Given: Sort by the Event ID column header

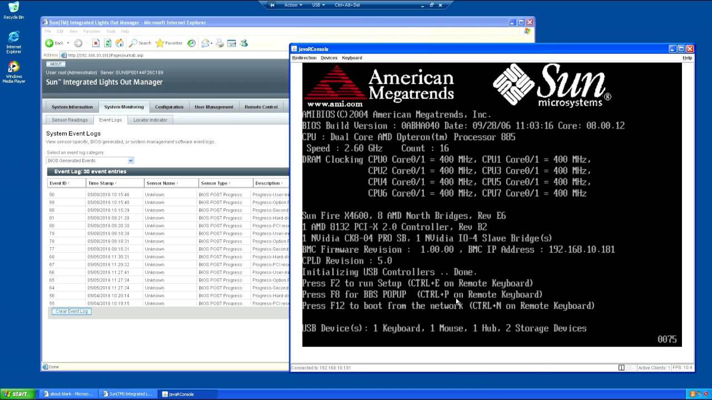Looking at the screenshot, I should [x=66, y=183].
